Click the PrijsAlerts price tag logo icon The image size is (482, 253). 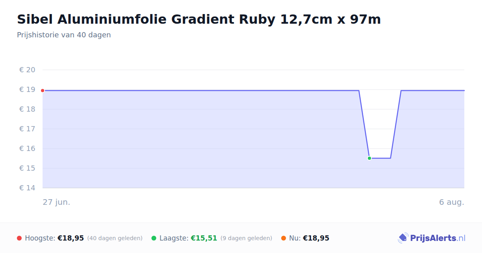[x=403, y=238]
